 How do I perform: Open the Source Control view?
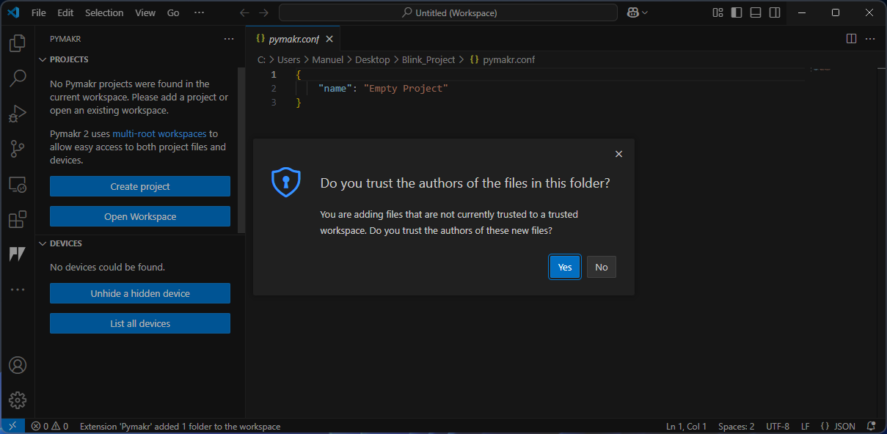click(x=18, y=149)
